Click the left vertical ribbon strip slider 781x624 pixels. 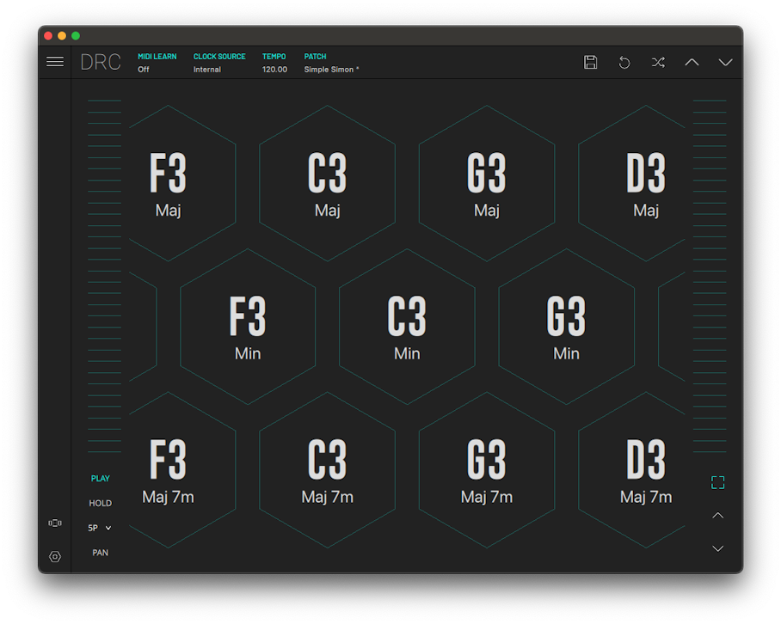105,275
